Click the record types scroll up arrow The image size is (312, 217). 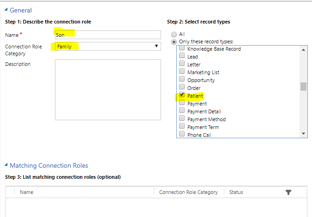[x=303, y=50]
